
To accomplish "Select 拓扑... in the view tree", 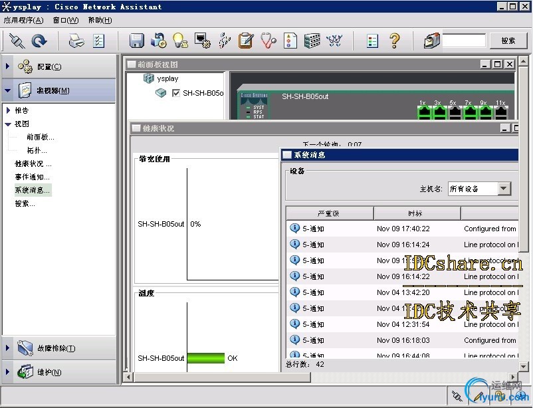I will [x=37, y=150].
